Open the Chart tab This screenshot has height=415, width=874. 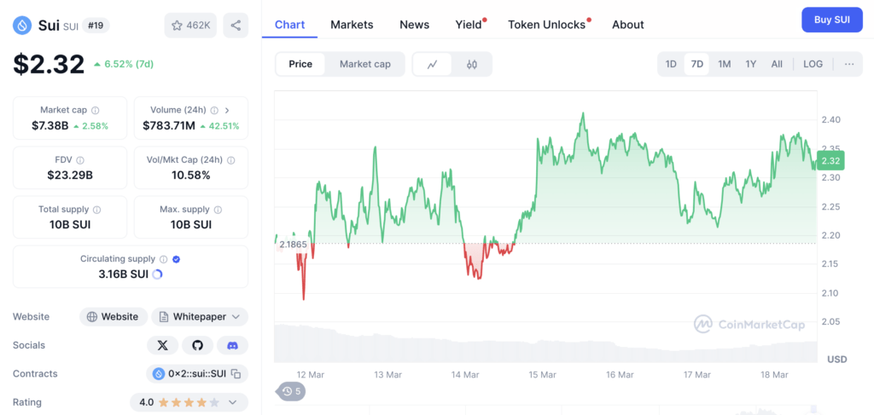pyautogui.click(x=290, y=25)
